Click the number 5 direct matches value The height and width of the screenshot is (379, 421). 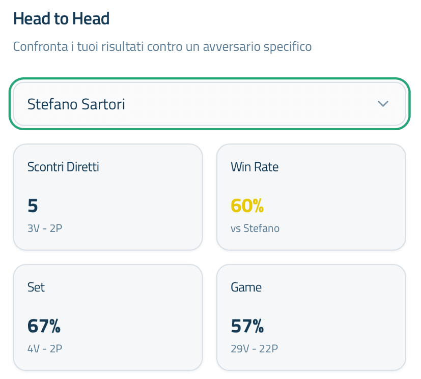point(33,206)
